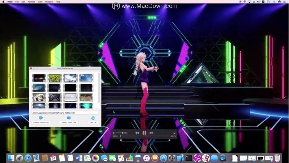
Task: Pause the video with the pause button
Action: point(144,133)
